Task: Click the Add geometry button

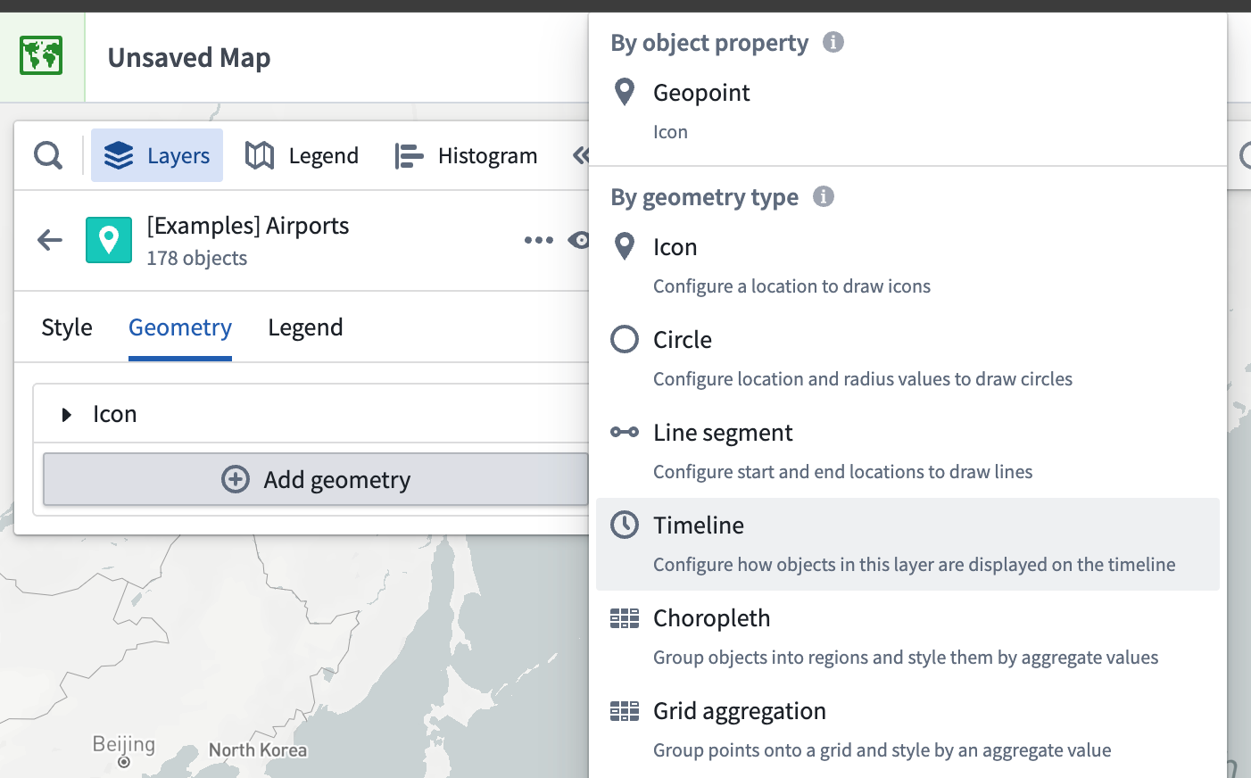Action: pos(316,480)
